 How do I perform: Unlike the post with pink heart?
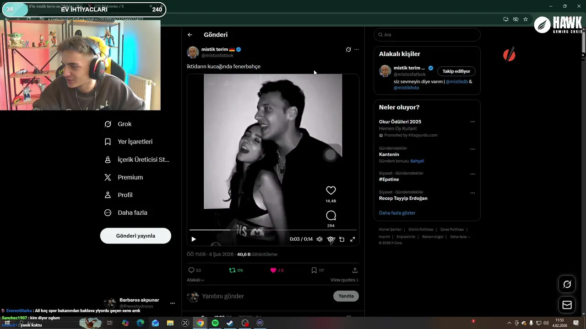tap(277, 270)
